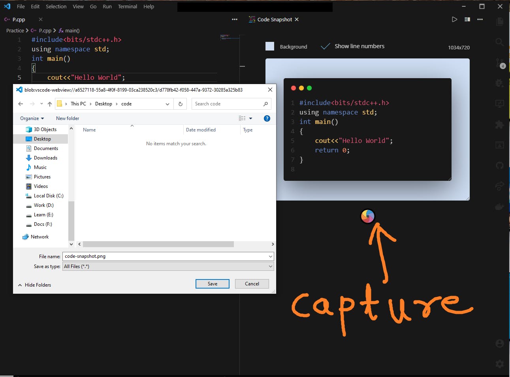Open help in the save dialog
This screenshot has width=510, height=377.
point(267,118)
